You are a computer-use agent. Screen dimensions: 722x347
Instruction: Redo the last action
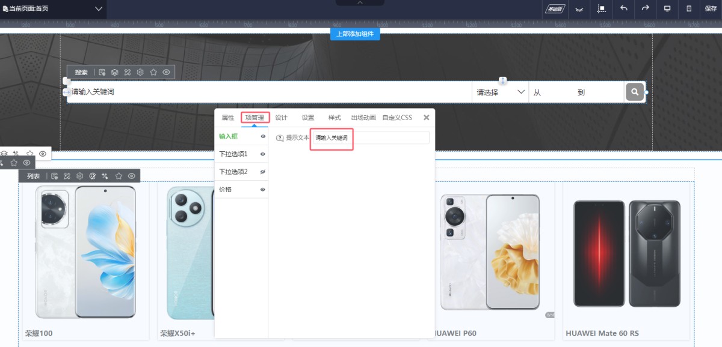tap(645, 8)
